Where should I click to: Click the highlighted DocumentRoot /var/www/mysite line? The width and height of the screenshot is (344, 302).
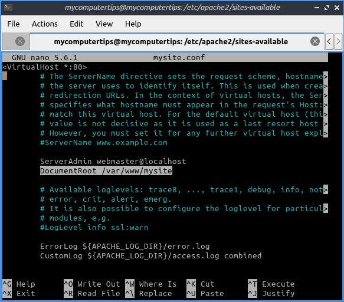pos(106,171)
